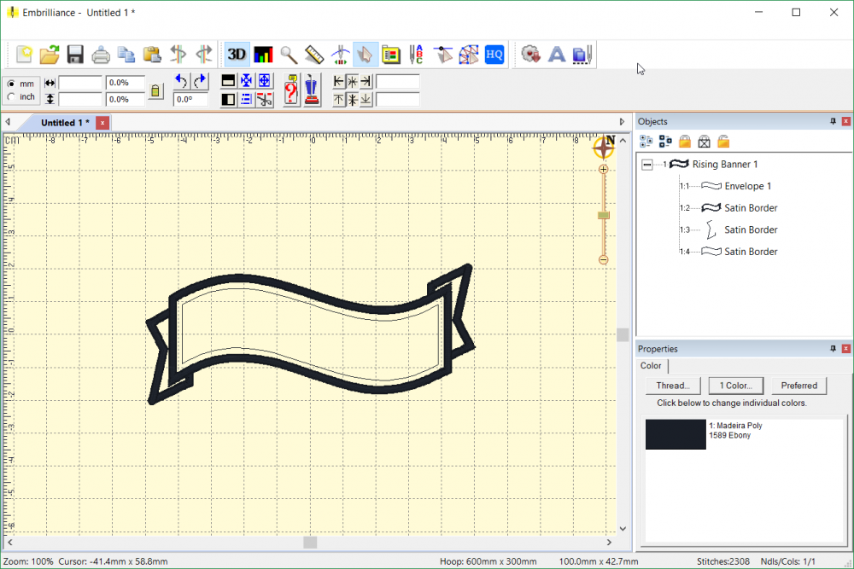Toggle the 3D view button
This screenshot has height=569, width=854.
click(x=237, y=55)
